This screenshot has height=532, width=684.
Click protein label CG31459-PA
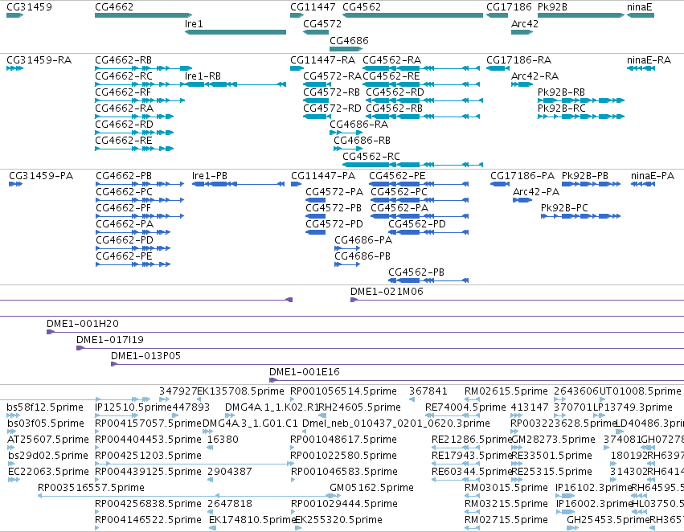(x=41, y=176)
